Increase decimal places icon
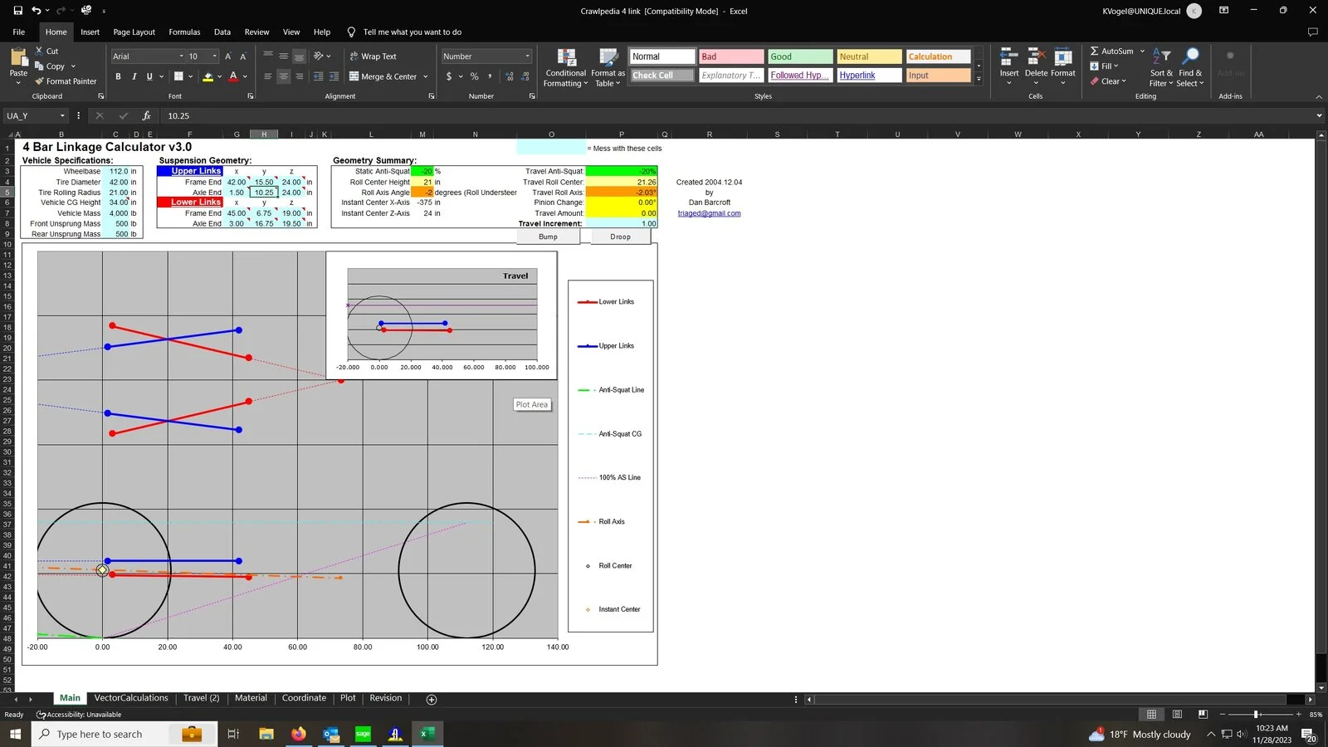 click(509, 76)
